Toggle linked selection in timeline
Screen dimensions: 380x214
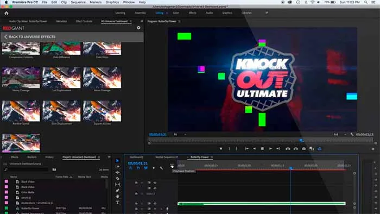pyautogui.click(x=145, y=168)
